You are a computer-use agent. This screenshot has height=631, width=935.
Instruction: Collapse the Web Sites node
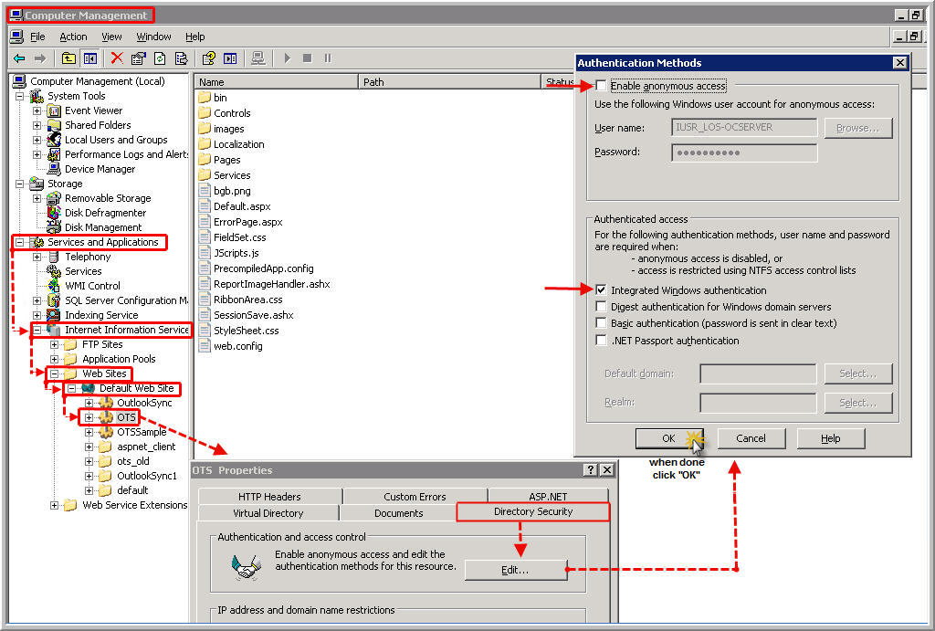(54, 374)
